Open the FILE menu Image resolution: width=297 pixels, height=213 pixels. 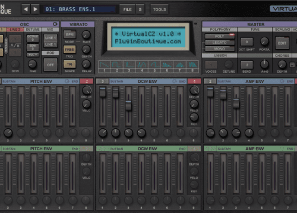127,9
